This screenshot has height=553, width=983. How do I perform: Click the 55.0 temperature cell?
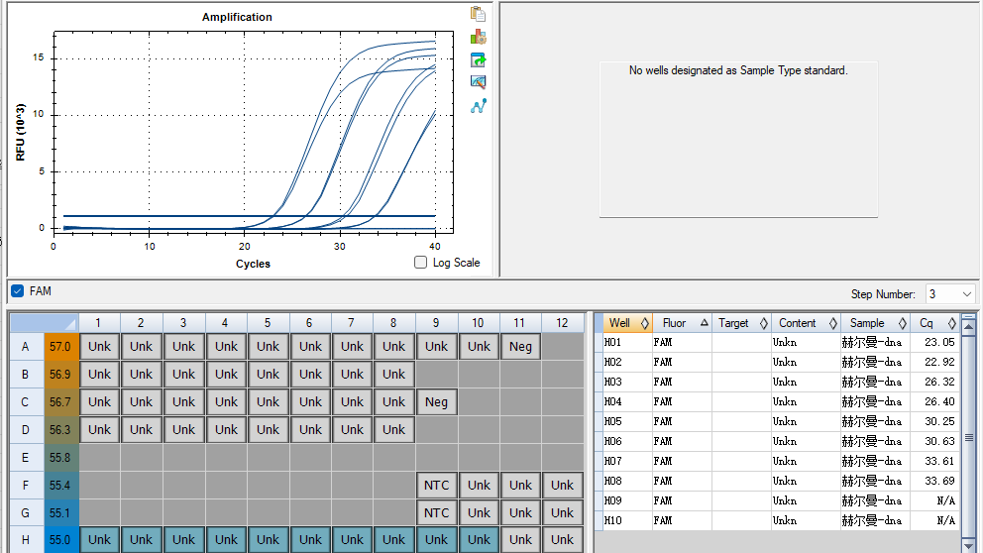coord(60,540)
